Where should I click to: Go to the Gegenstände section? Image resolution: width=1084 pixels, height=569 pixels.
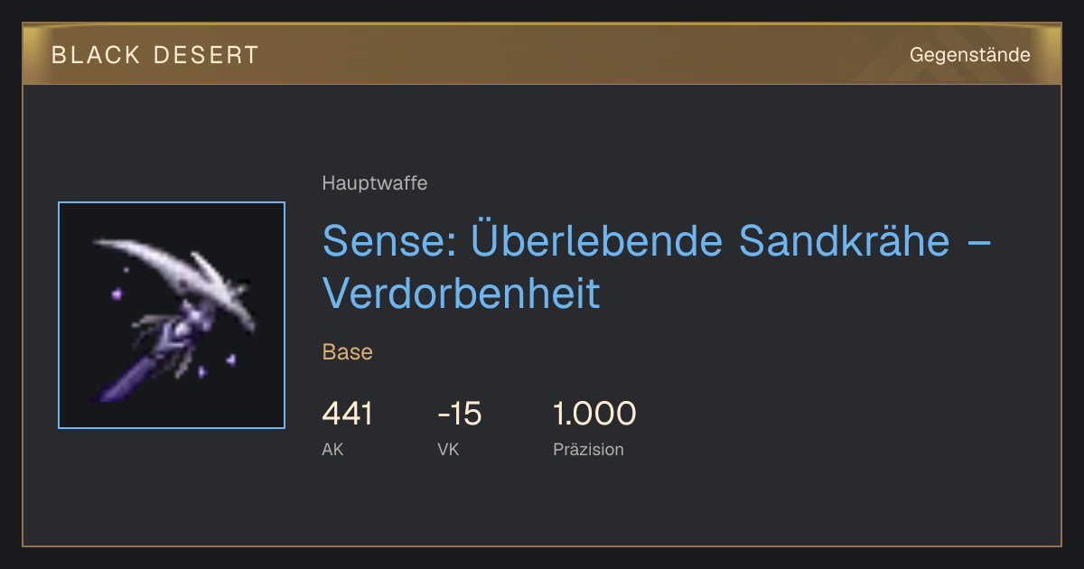(x=969, y=55)
